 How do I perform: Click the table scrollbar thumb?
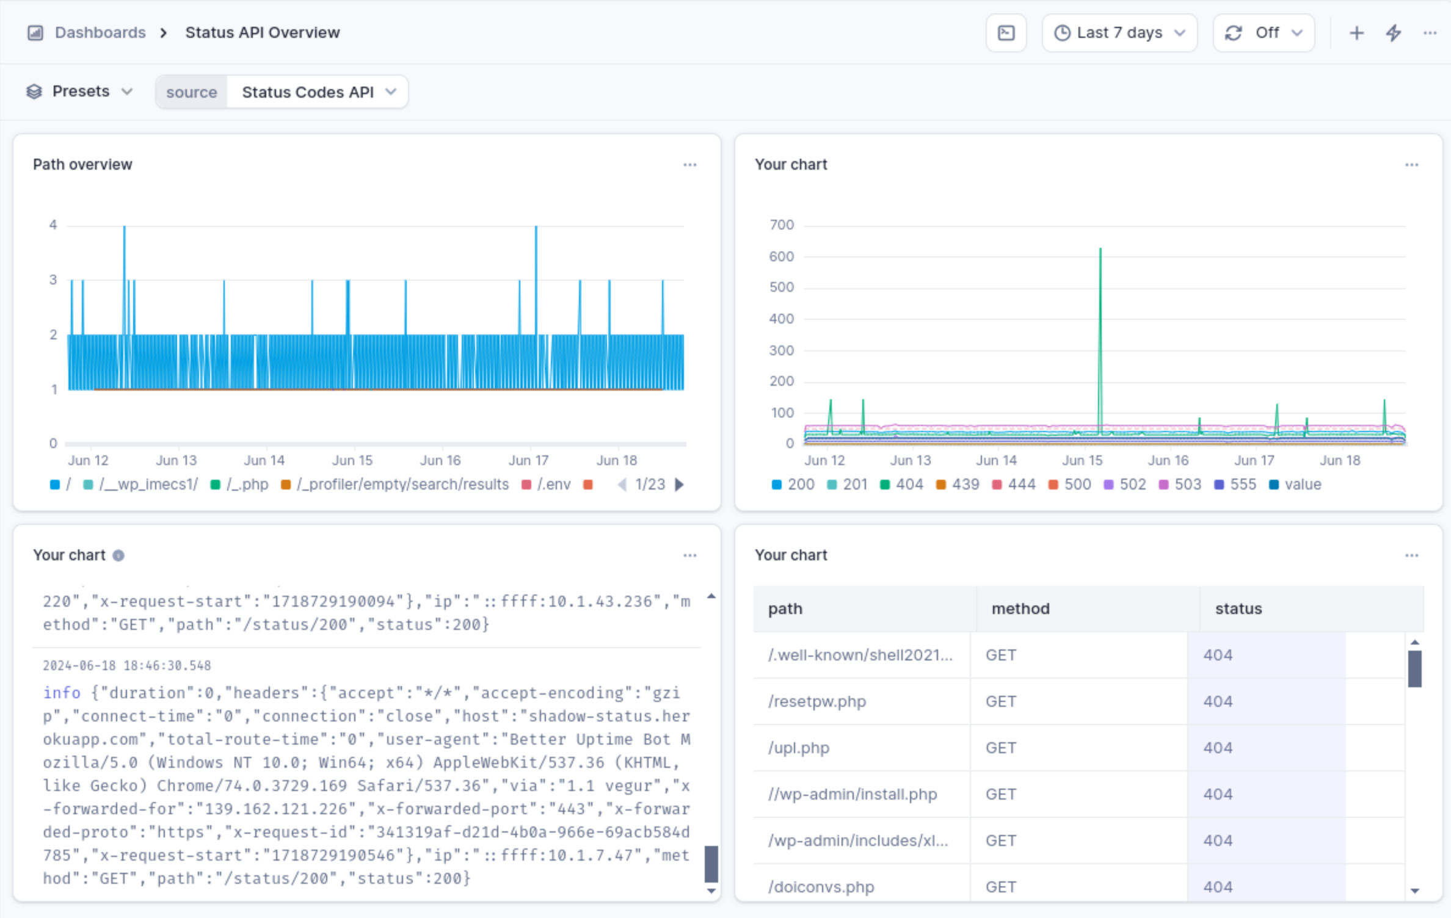(1414, 668)
